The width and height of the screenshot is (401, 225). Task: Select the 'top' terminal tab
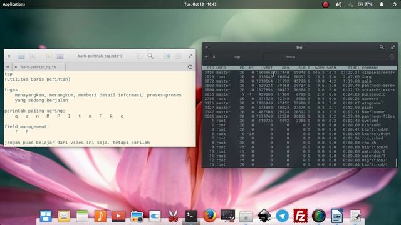(x=237, y=57)
